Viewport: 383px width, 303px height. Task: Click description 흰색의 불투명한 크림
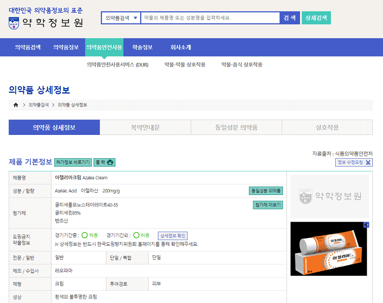(76, 297)
